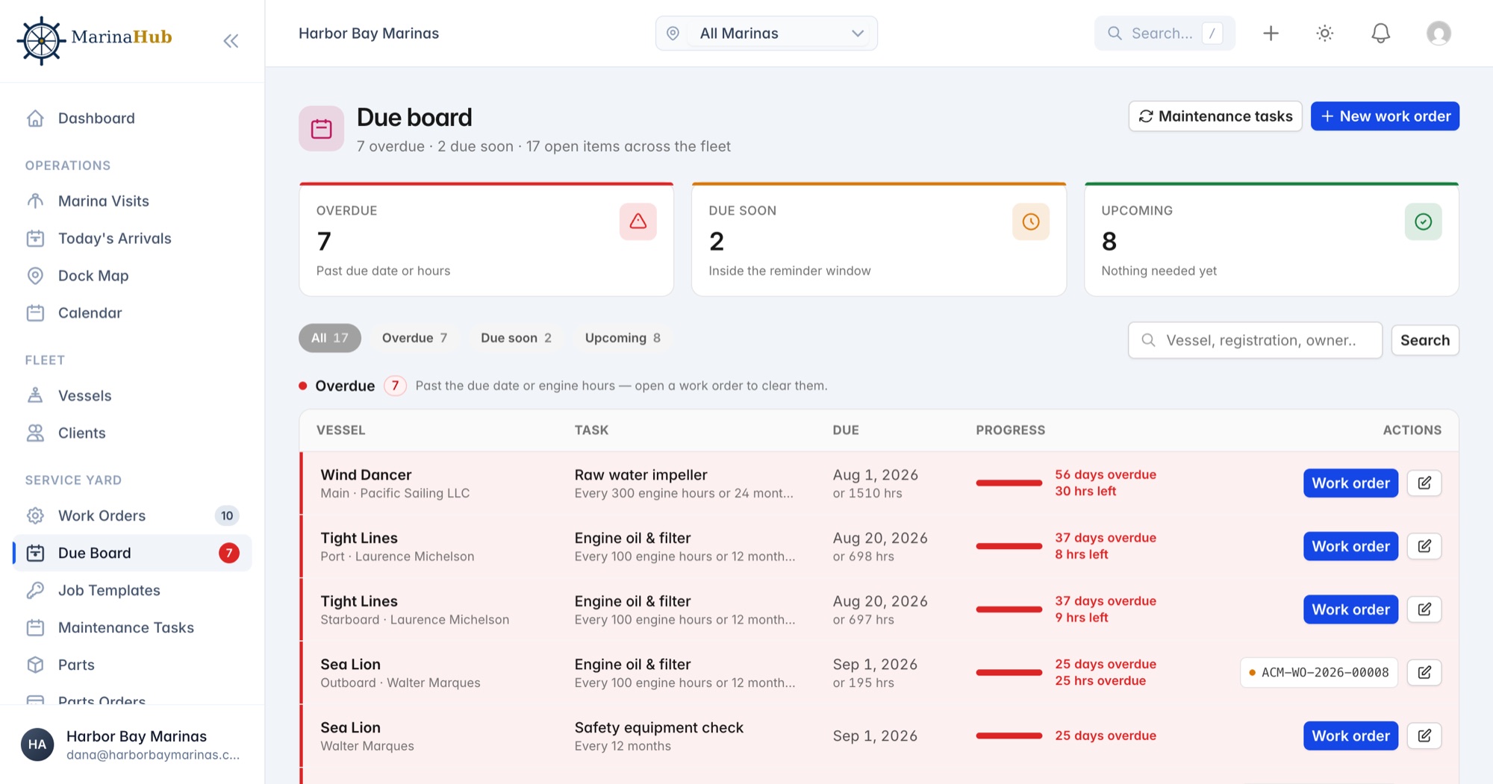Open Work Orders with 10 badge
The height and width of the screenshot is (784, 1493).
pos(132,515)
